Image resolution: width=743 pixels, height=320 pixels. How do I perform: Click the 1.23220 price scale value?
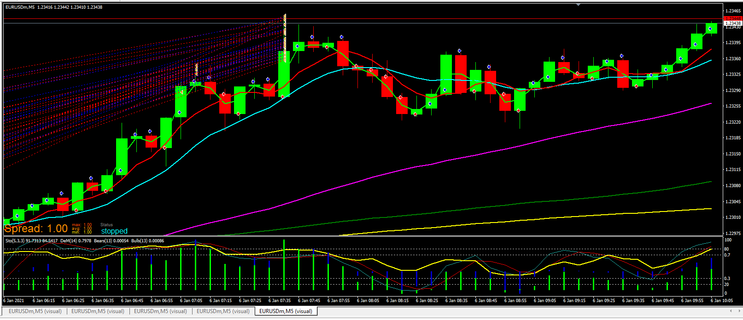(733, 122)
